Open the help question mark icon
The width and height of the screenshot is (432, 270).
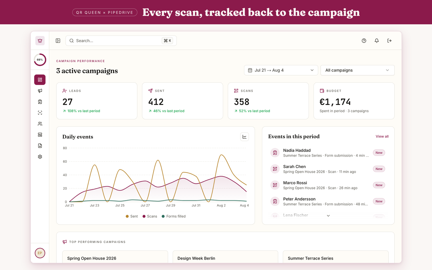364,40
